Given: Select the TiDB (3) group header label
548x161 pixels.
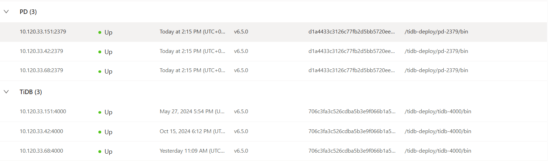Looking at the screenshot, I should 31,92.
